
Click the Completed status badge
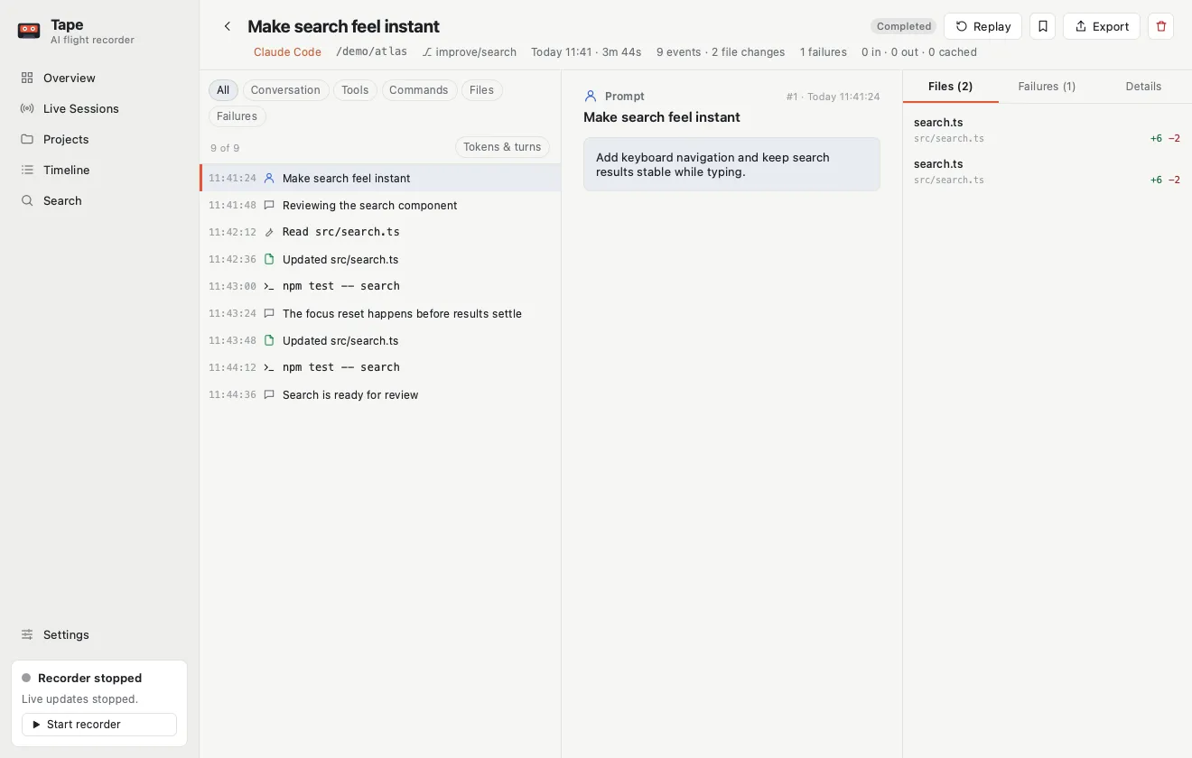coord(904,26)
